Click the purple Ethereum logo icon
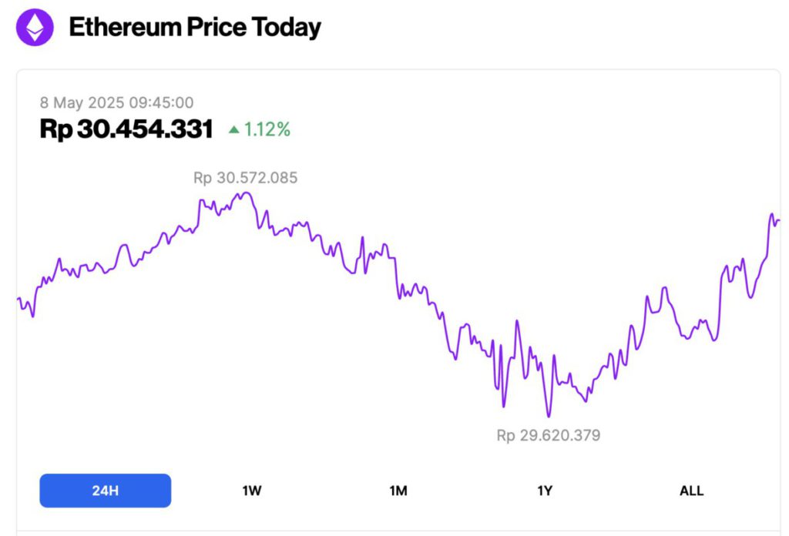Image resolution: width=789 pixels, height=536 pixels. point(35,28)
